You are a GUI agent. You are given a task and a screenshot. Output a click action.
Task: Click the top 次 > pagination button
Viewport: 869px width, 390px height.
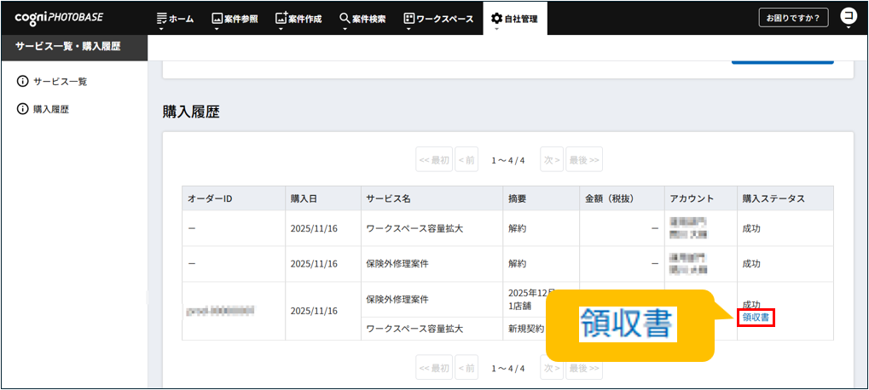pyautogui.click(x=552, y=159)
